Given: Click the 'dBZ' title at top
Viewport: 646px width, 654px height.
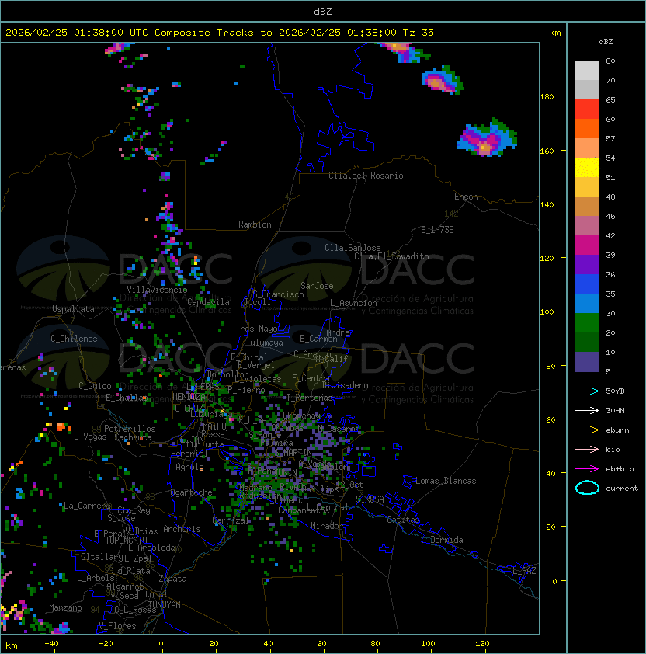Looking at the screenshot, I should click(323, 11).
